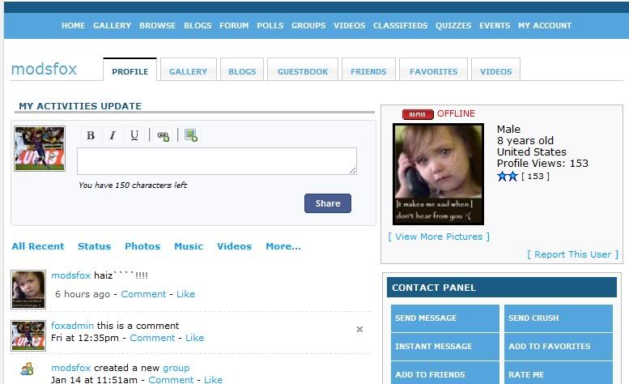The width and height of the screenshot is (629, 384).
Task: Like the new group activity
Action: [213, 380]
